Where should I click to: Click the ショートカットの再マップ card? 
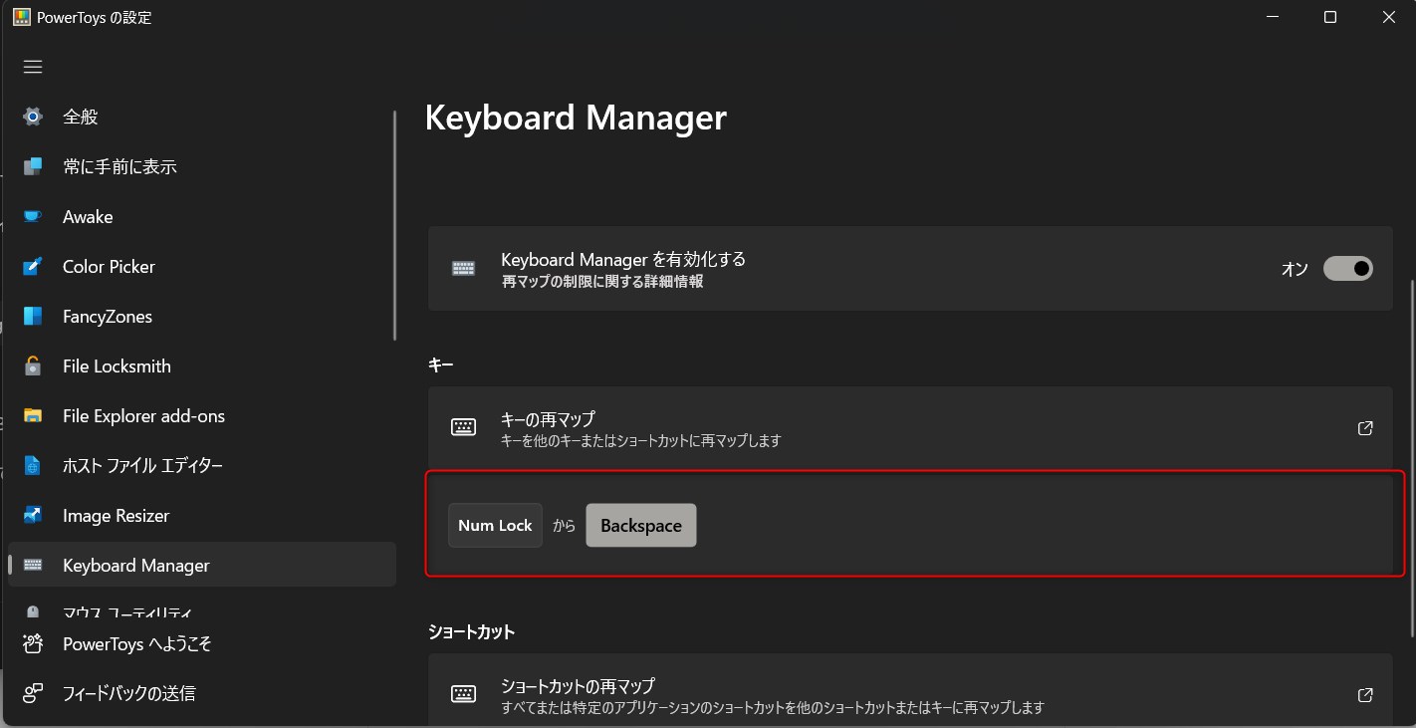click(x=910, y=690)
